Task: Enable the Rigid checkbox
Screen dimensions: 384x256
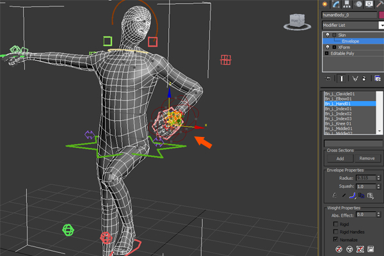Action: [x=335, y=224]
